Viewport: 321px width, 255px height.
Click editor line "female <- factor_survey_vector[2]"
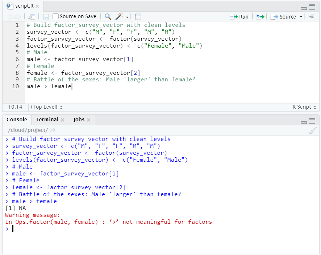(83, 73)
